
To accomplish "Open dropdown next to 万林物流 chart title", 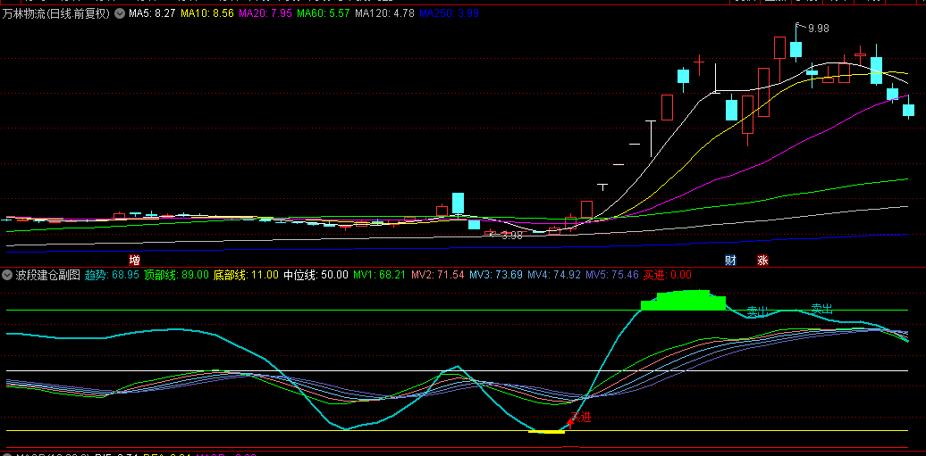I will pos(120,14).
